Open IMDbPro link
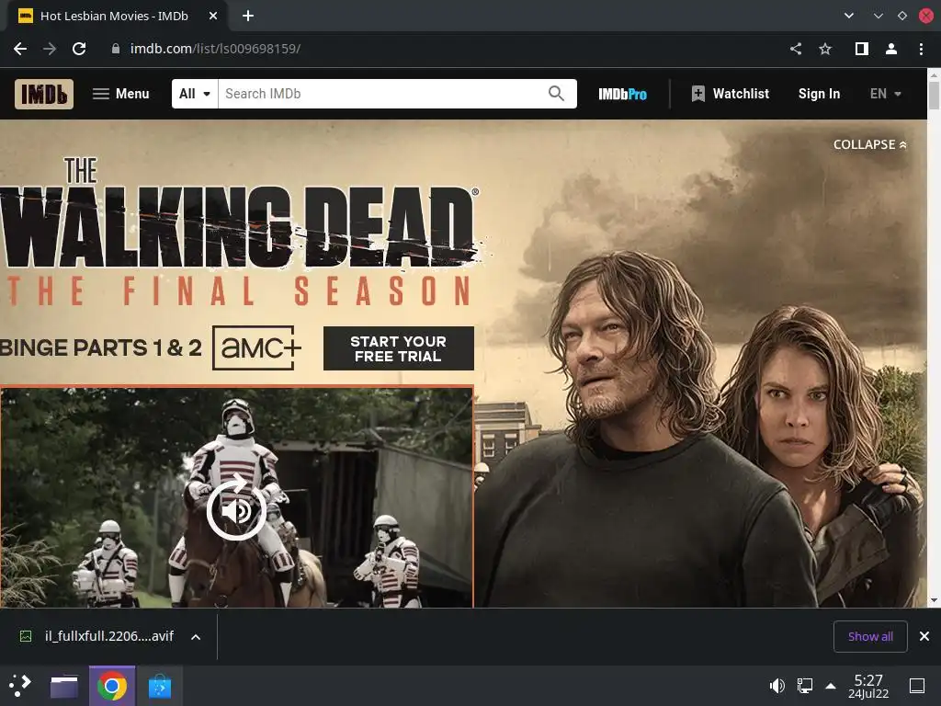This screenshot has width=941, height=706. tap(622, 94)
